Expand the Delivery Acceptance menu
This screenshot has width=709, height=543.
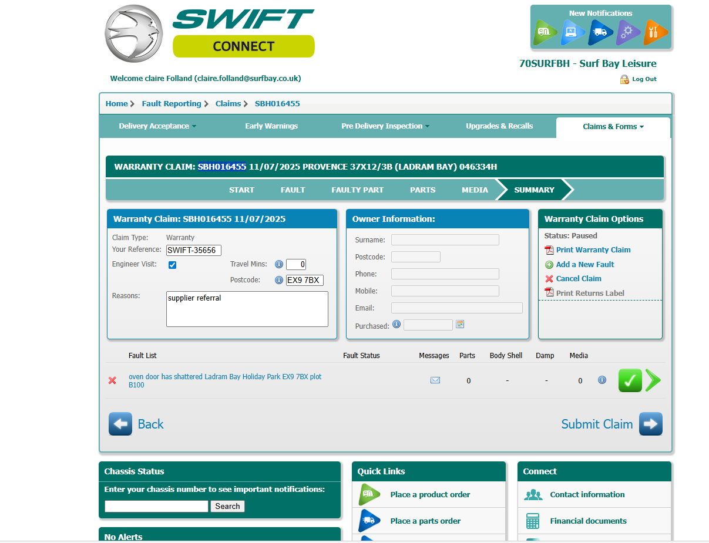[157, 126]
